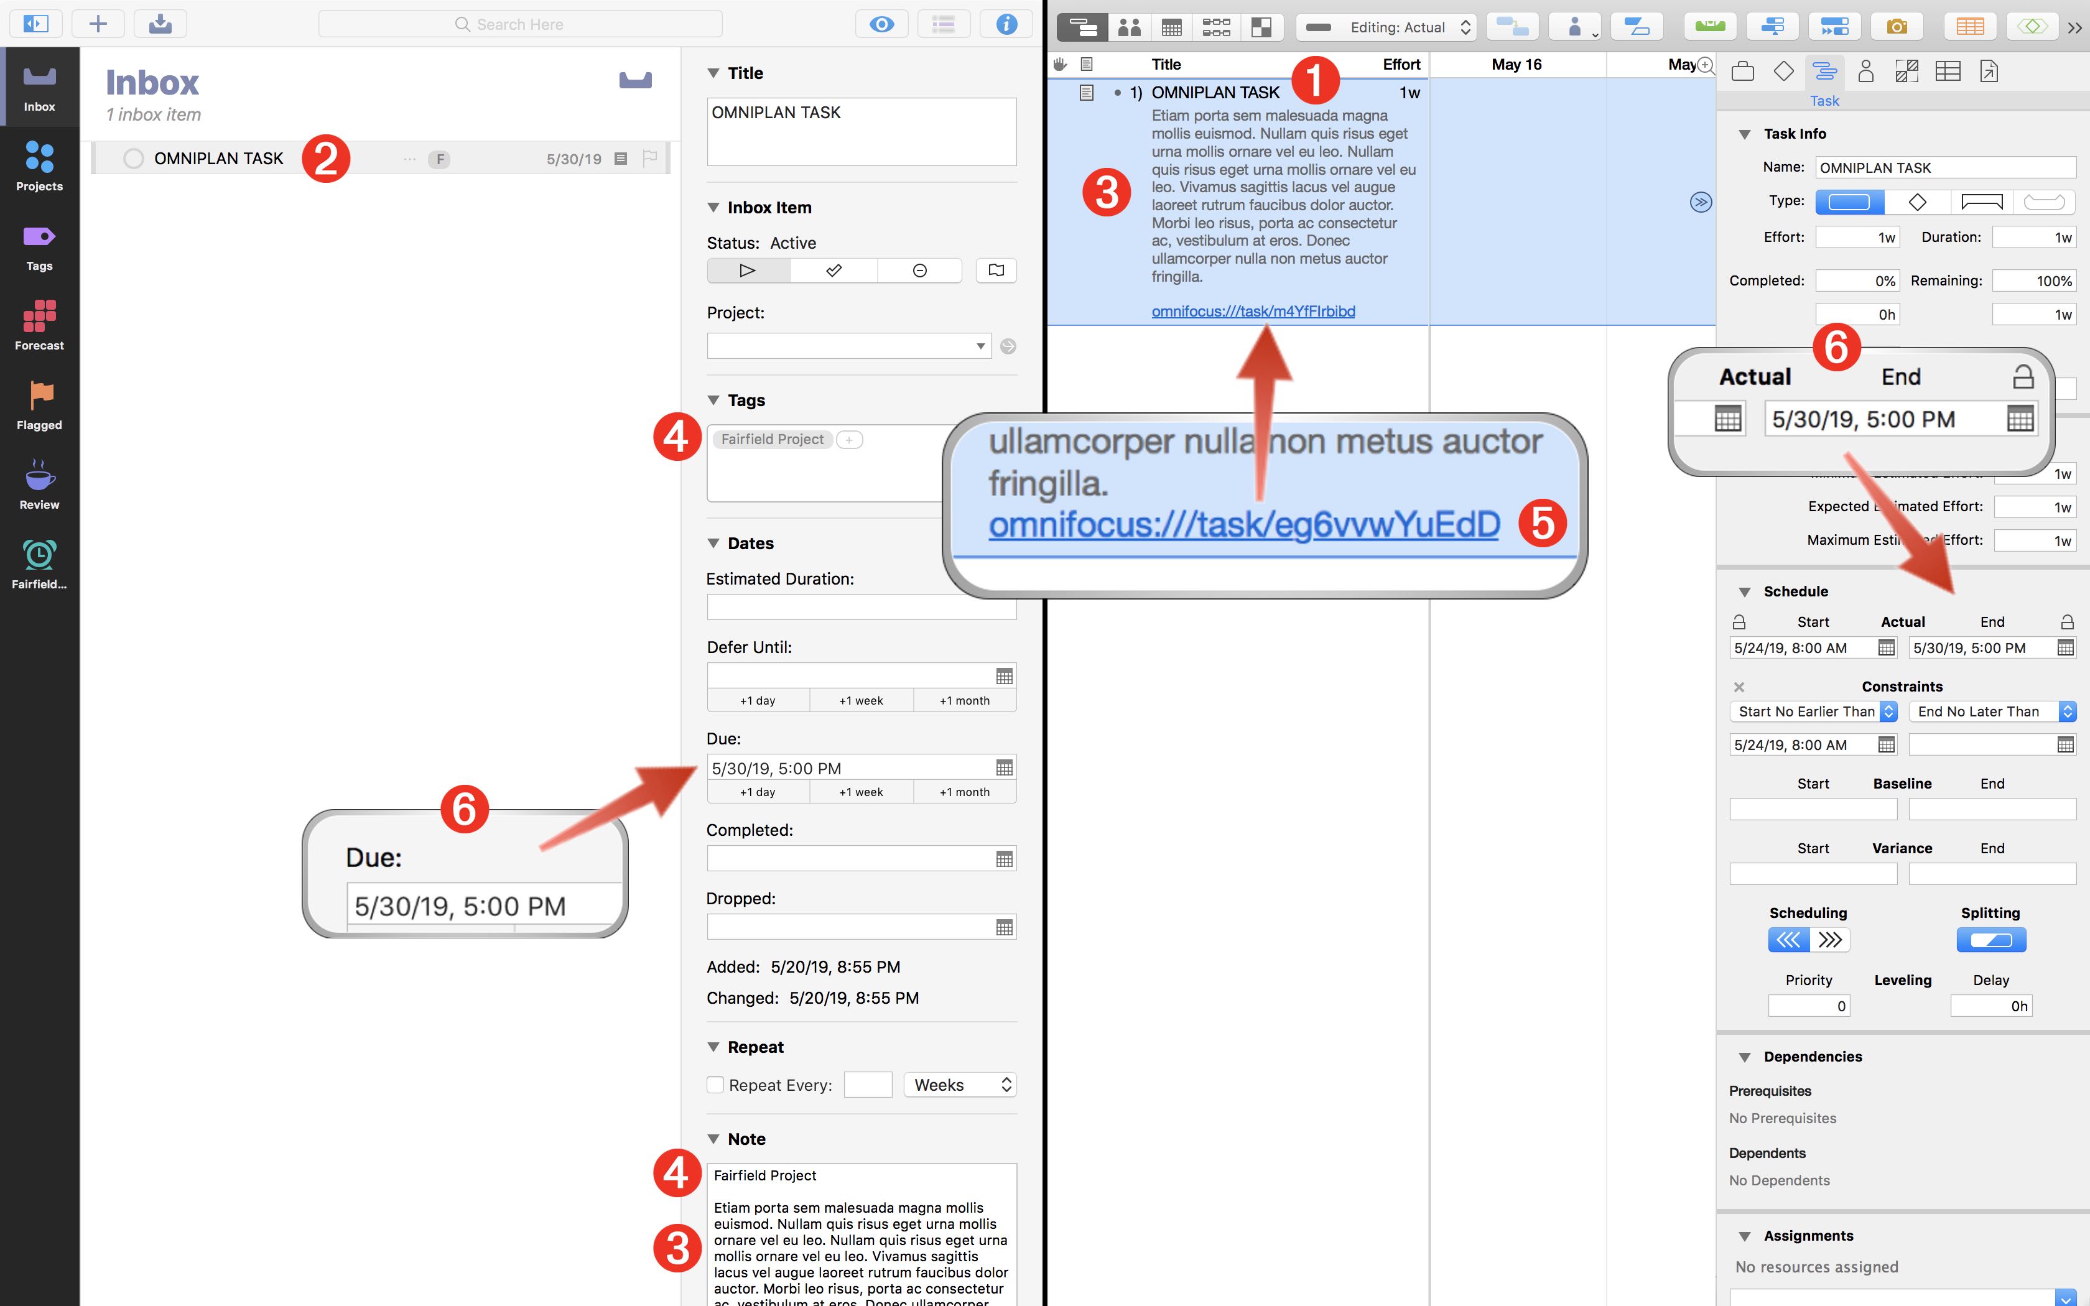
Task: Click the Priority leveling field
Action: pos(1808,1006)
